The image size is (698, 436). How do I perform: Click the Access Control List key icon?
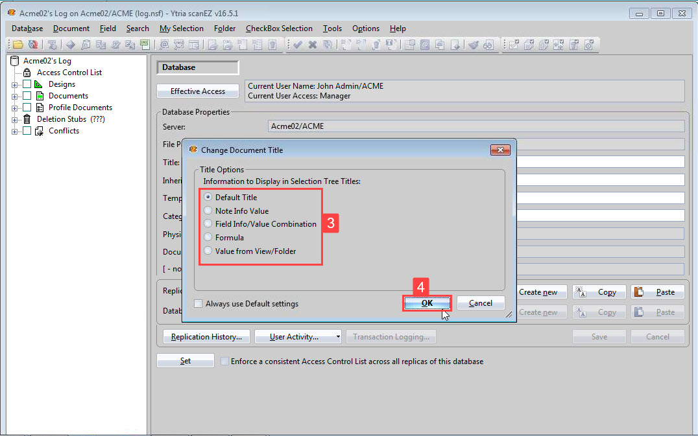pyautogui.click(x=27, y=72)
